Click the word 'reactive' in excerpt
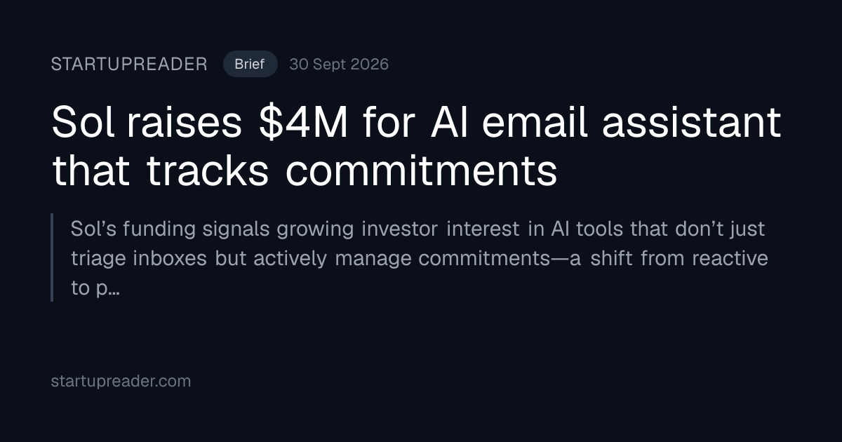The height and width of the screenshot is (442, 842). pyautogui.click(x=730, y=258)
